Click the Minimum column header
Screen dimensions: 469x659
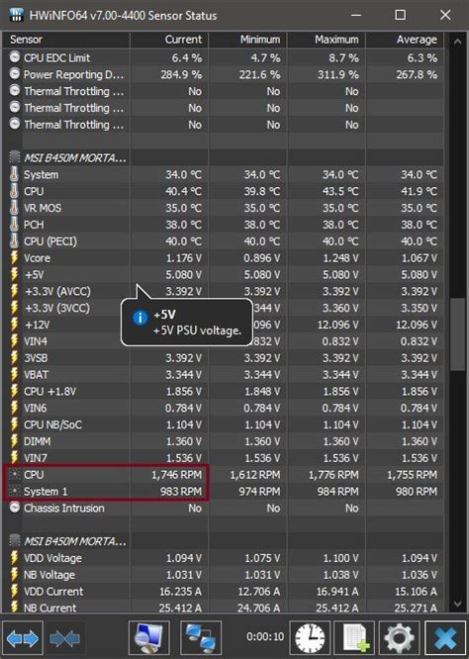click(x=248, y=40)
